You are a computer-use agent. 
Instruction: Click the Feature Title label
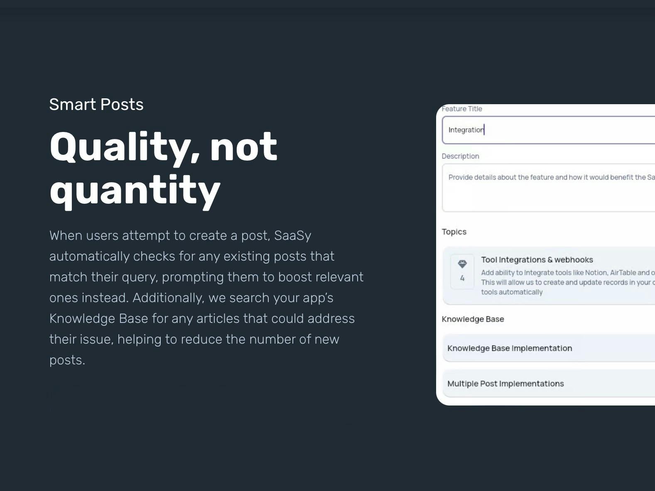462,109
